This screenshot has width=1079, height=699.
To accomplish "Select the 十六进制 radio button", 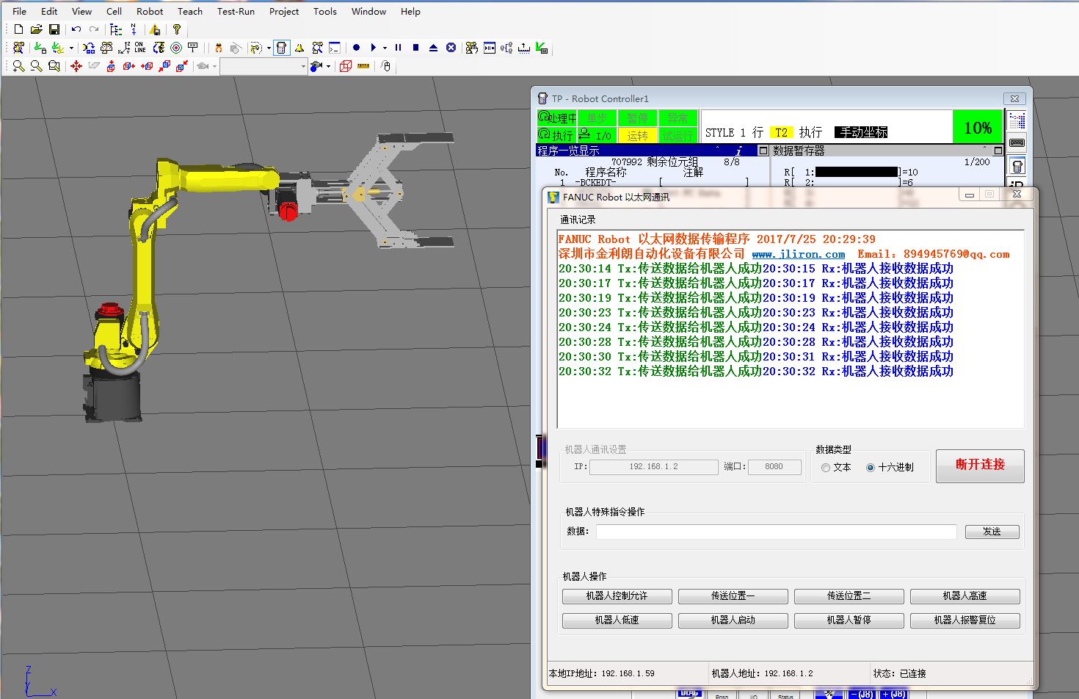I will (871, 468).
